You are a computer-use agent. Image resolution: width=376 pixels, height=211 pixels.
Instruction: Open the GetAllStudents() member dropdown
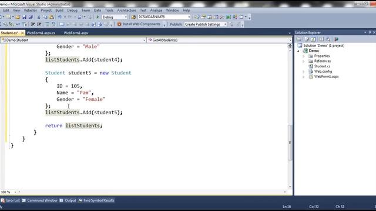[x=290, y=40]
